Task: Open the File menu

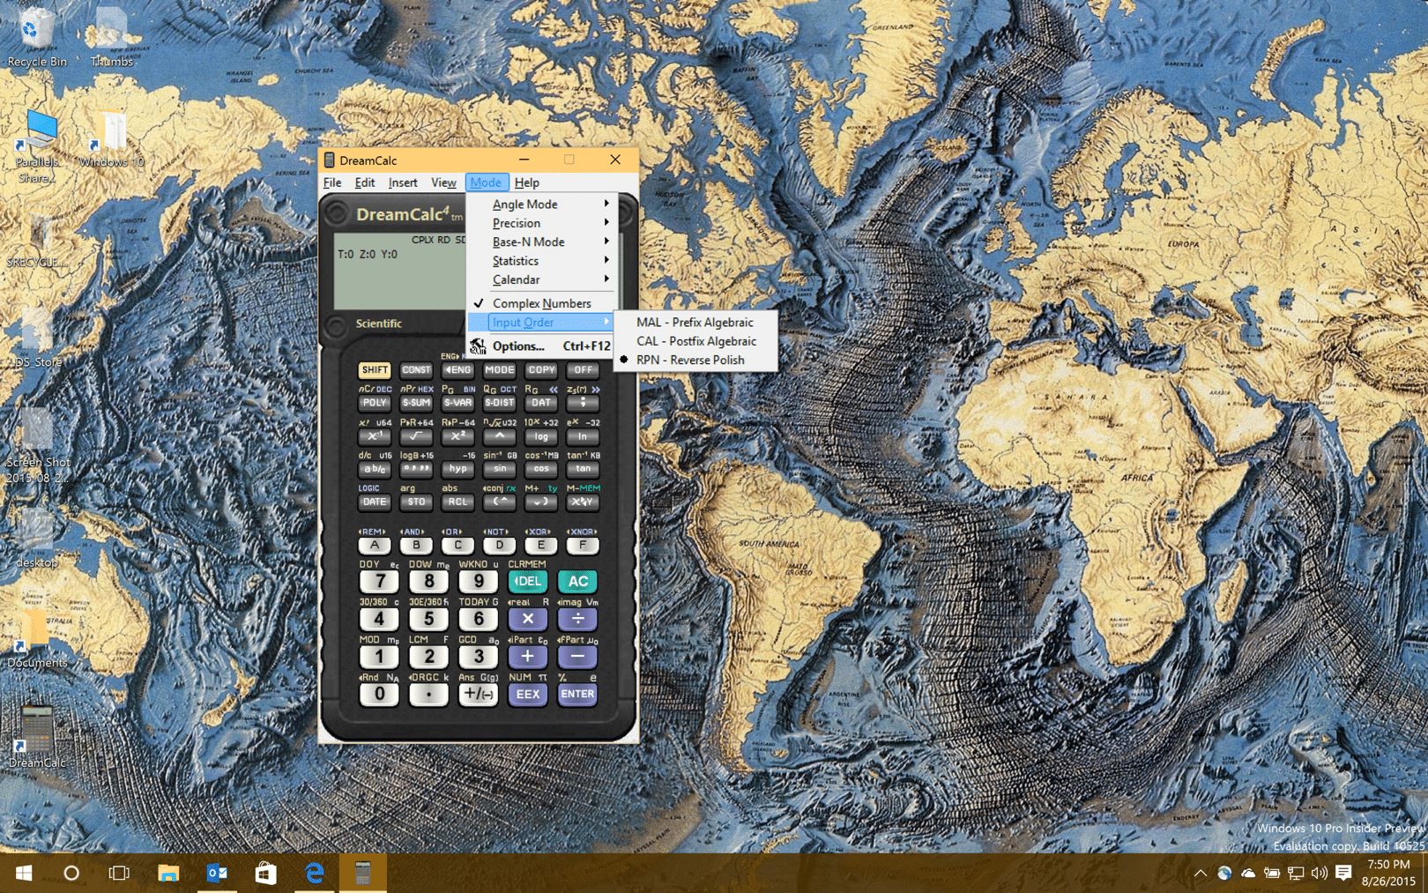Action: coord(332,182)
